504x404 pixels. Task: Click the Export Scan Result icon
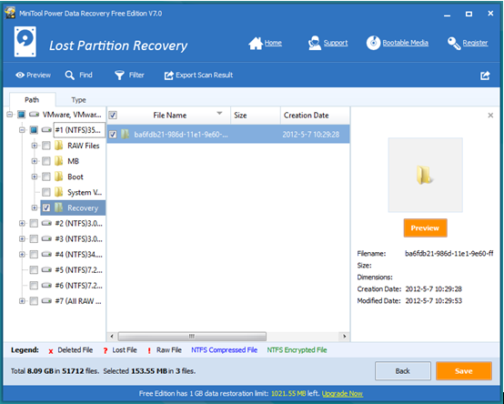[168, 76]
